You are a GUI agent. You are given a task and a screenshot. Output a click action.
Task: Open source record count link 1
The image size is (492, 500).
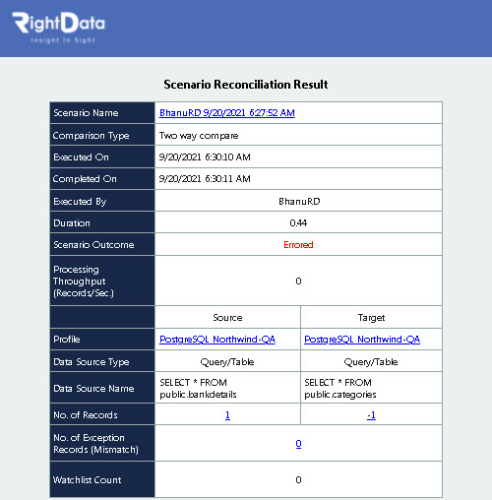(227, 415)
